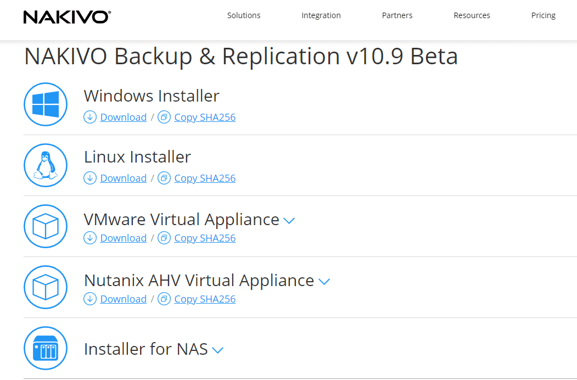Click the copy icon beside Linux SHA256
This screenshot has height=380, width=577.
(164, 178)
